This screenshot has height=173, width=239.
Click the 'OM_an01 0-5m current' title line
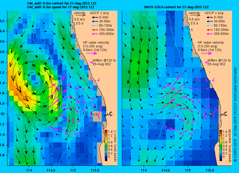coord(62,3)
